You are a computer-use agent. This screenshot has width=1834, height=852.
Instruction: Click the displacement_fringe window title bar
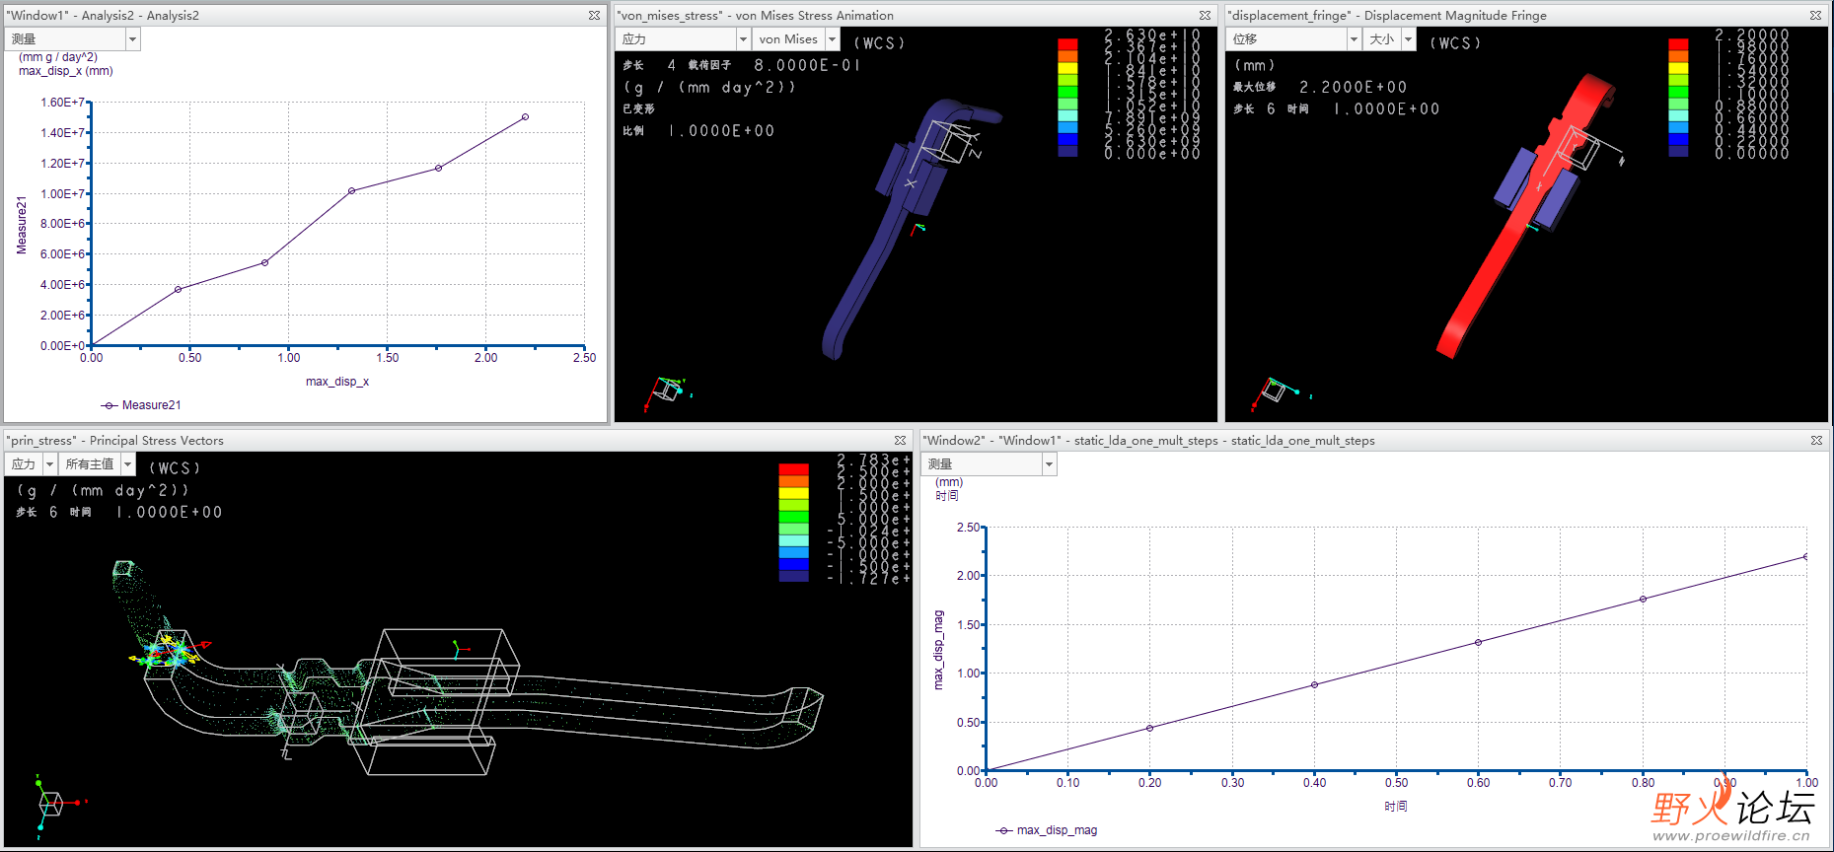tap(1526, 15)
